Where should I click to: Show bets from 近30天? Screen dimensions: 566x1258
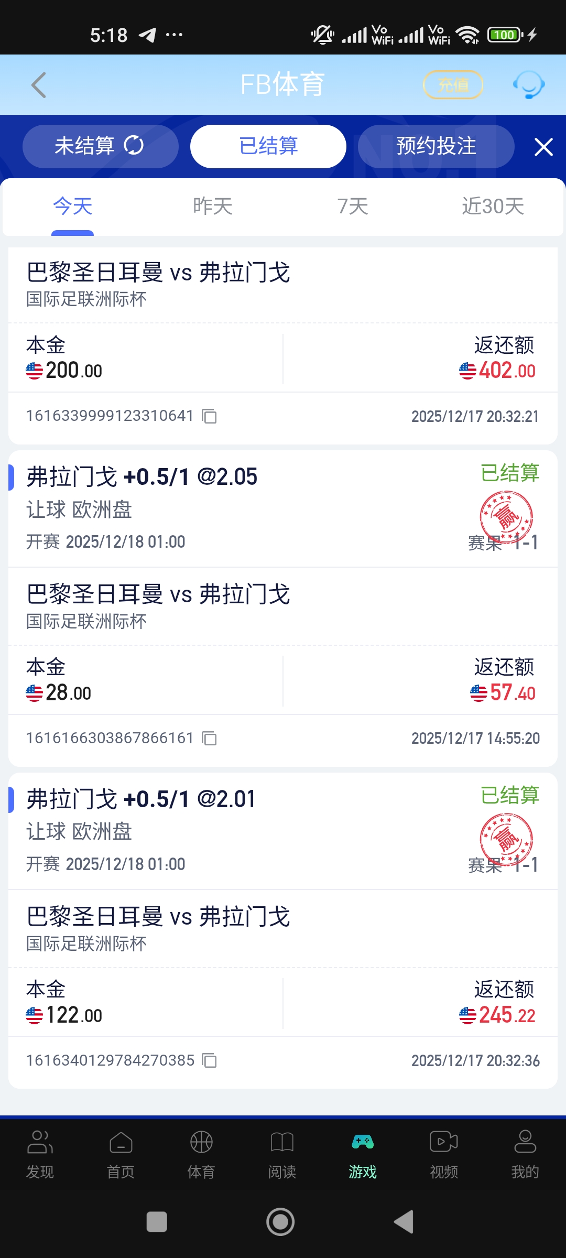point(493,206)
